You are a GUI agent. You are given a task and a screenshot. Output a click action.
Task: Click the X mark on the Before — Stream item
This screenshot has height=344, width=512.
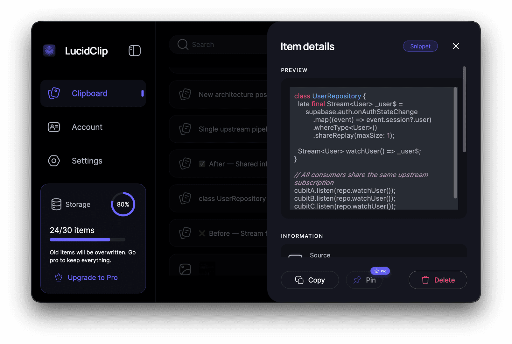(x=202, y=233)
